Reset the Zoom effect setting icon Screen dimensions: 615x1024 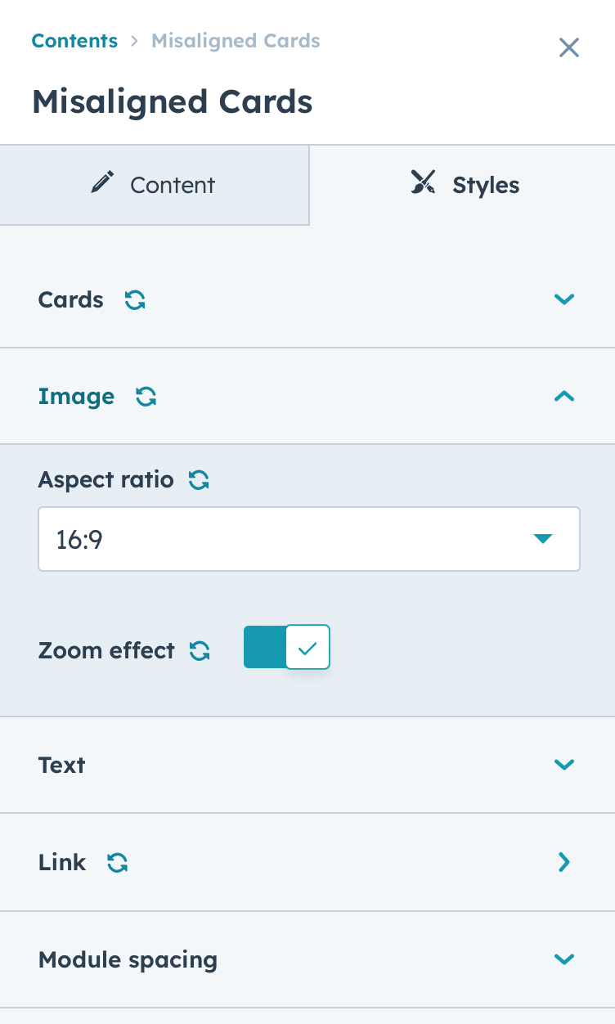pos(200,651)
